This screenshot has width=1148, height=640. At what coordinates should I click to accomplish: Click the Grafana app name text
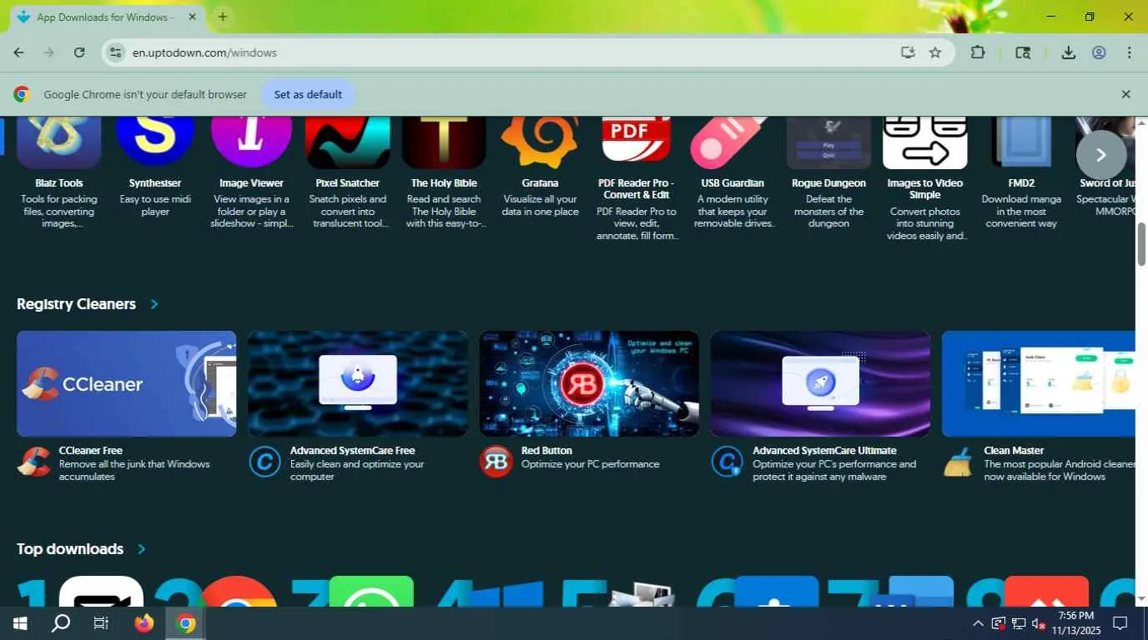point(540,183)
